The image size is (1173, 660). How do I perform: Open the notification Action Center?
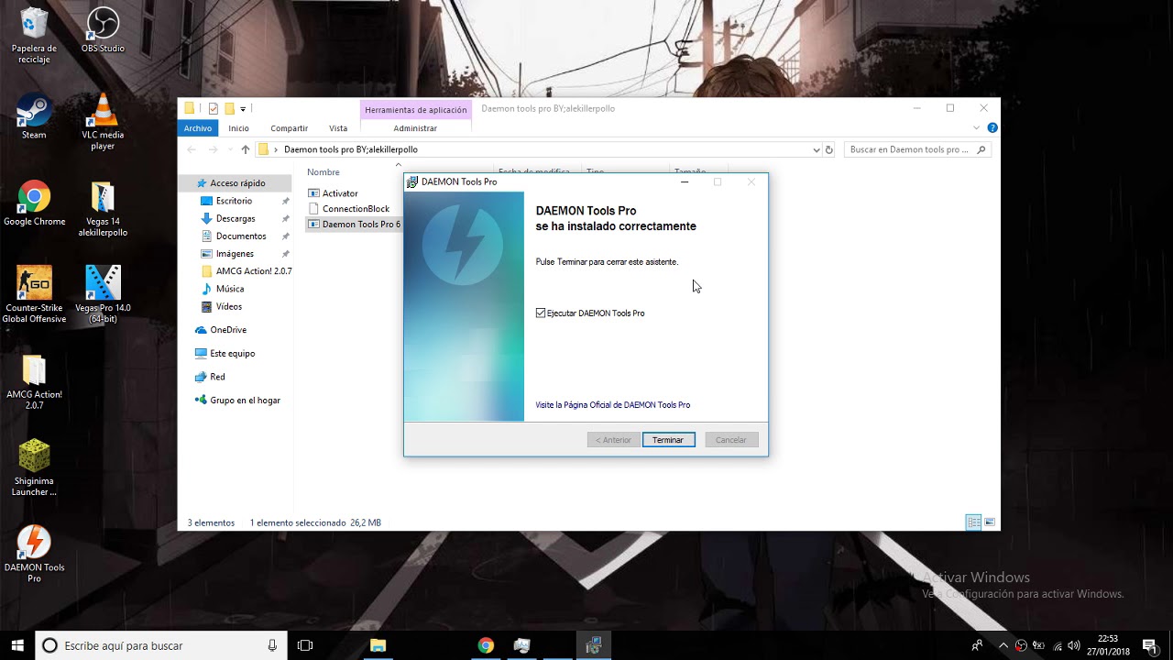(x=1149, y=645)
